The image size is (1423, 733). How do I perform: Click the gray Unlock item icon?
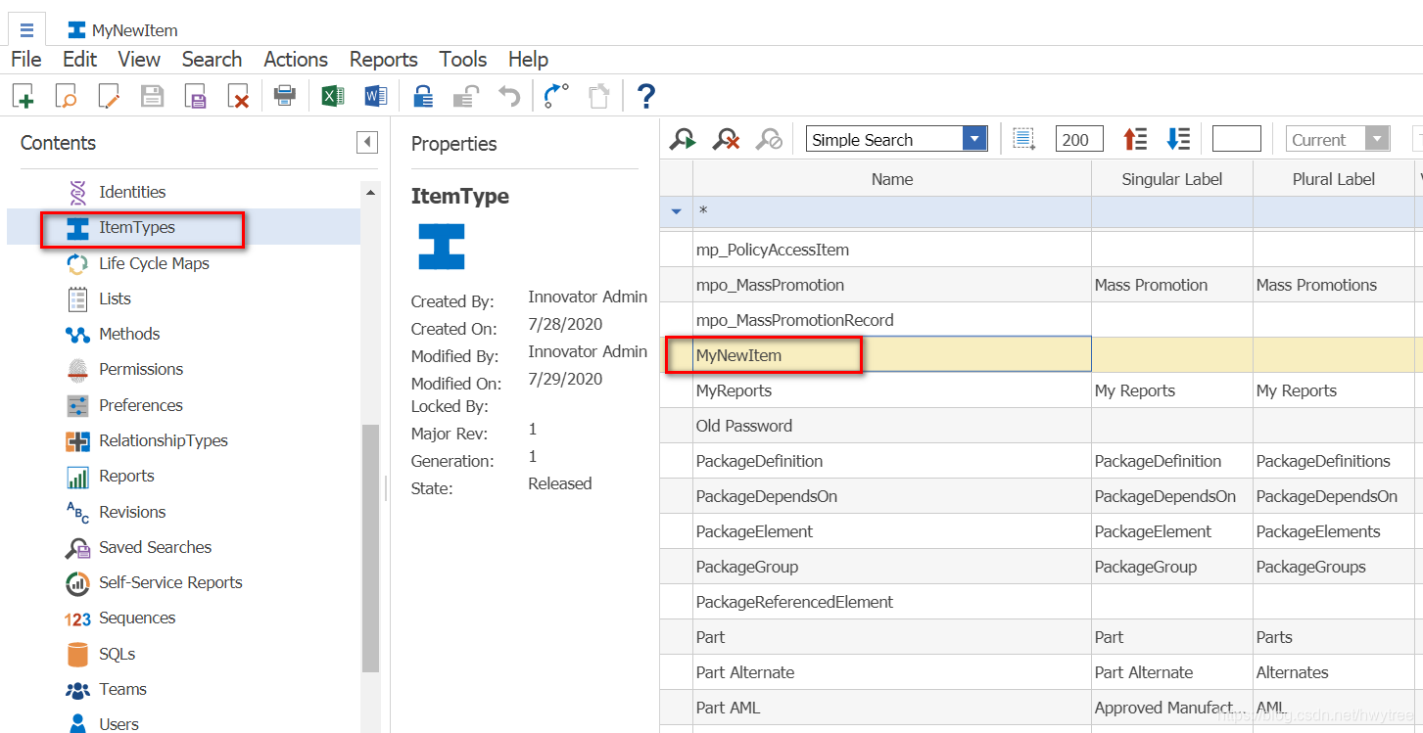pos(465,96)
